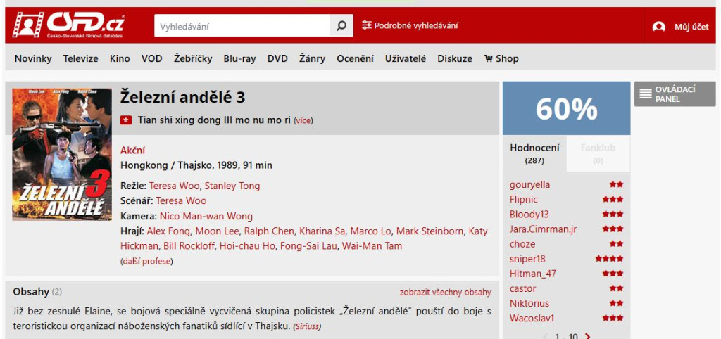721x339 pixels.
Task: Click the Ovládací panel hamburger icon
Action: click(646, 94)
